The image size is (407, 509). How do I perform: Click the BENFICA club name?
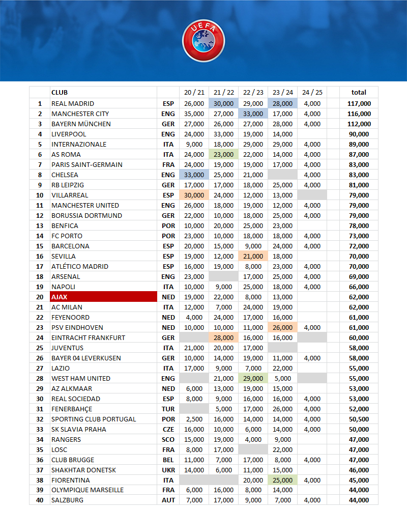65,225
